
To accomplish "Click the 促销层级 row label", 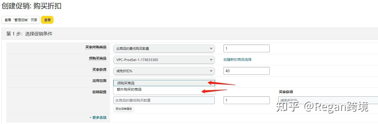I will (99, 92).
